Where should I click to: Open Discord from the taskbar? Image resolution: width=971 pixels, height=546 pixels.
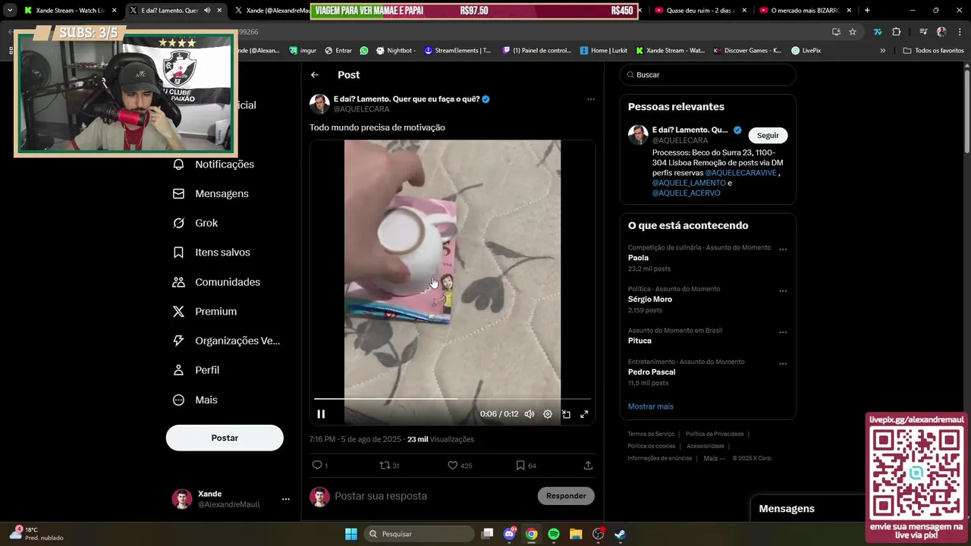(510, 534)
